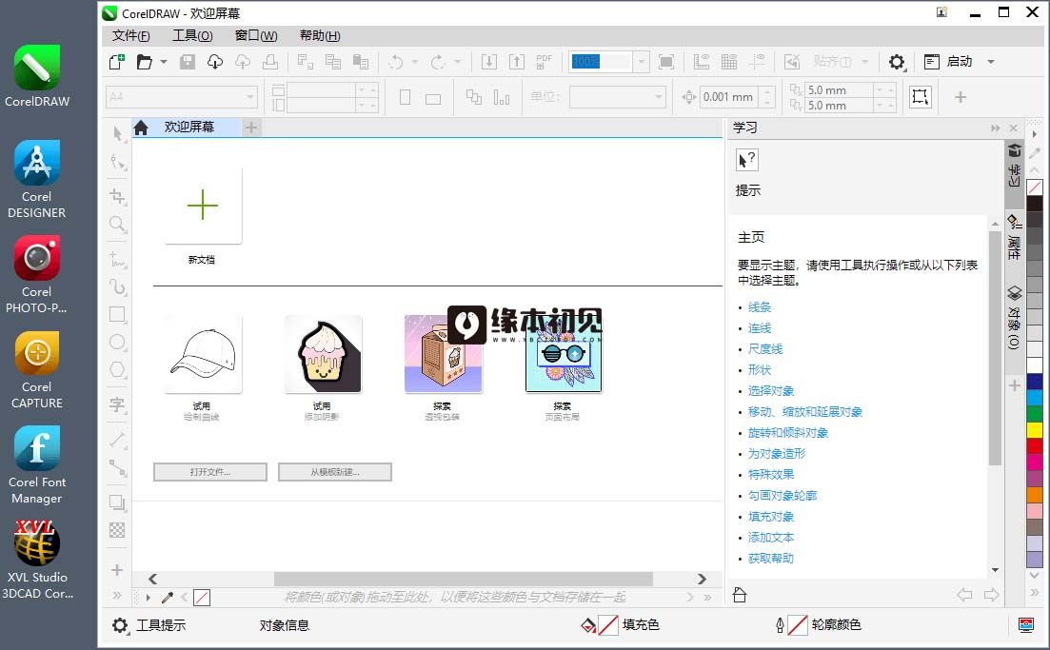Image resolution: width=1050 pixels, height=650 pixels.
Task: Open the zoom level dropdown arrow
Action: (x=642, y=62)
